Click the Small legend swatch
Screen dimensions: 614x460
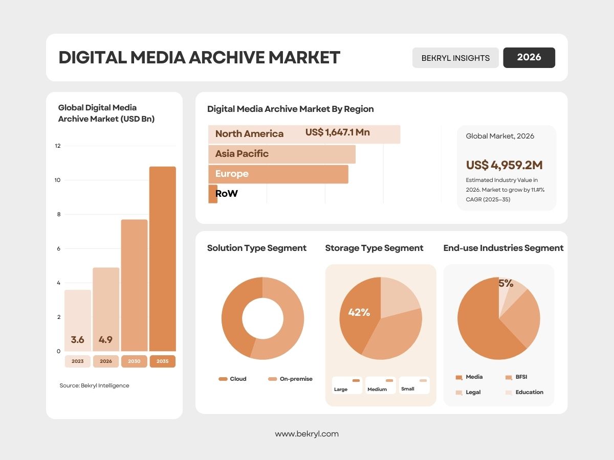423,381
